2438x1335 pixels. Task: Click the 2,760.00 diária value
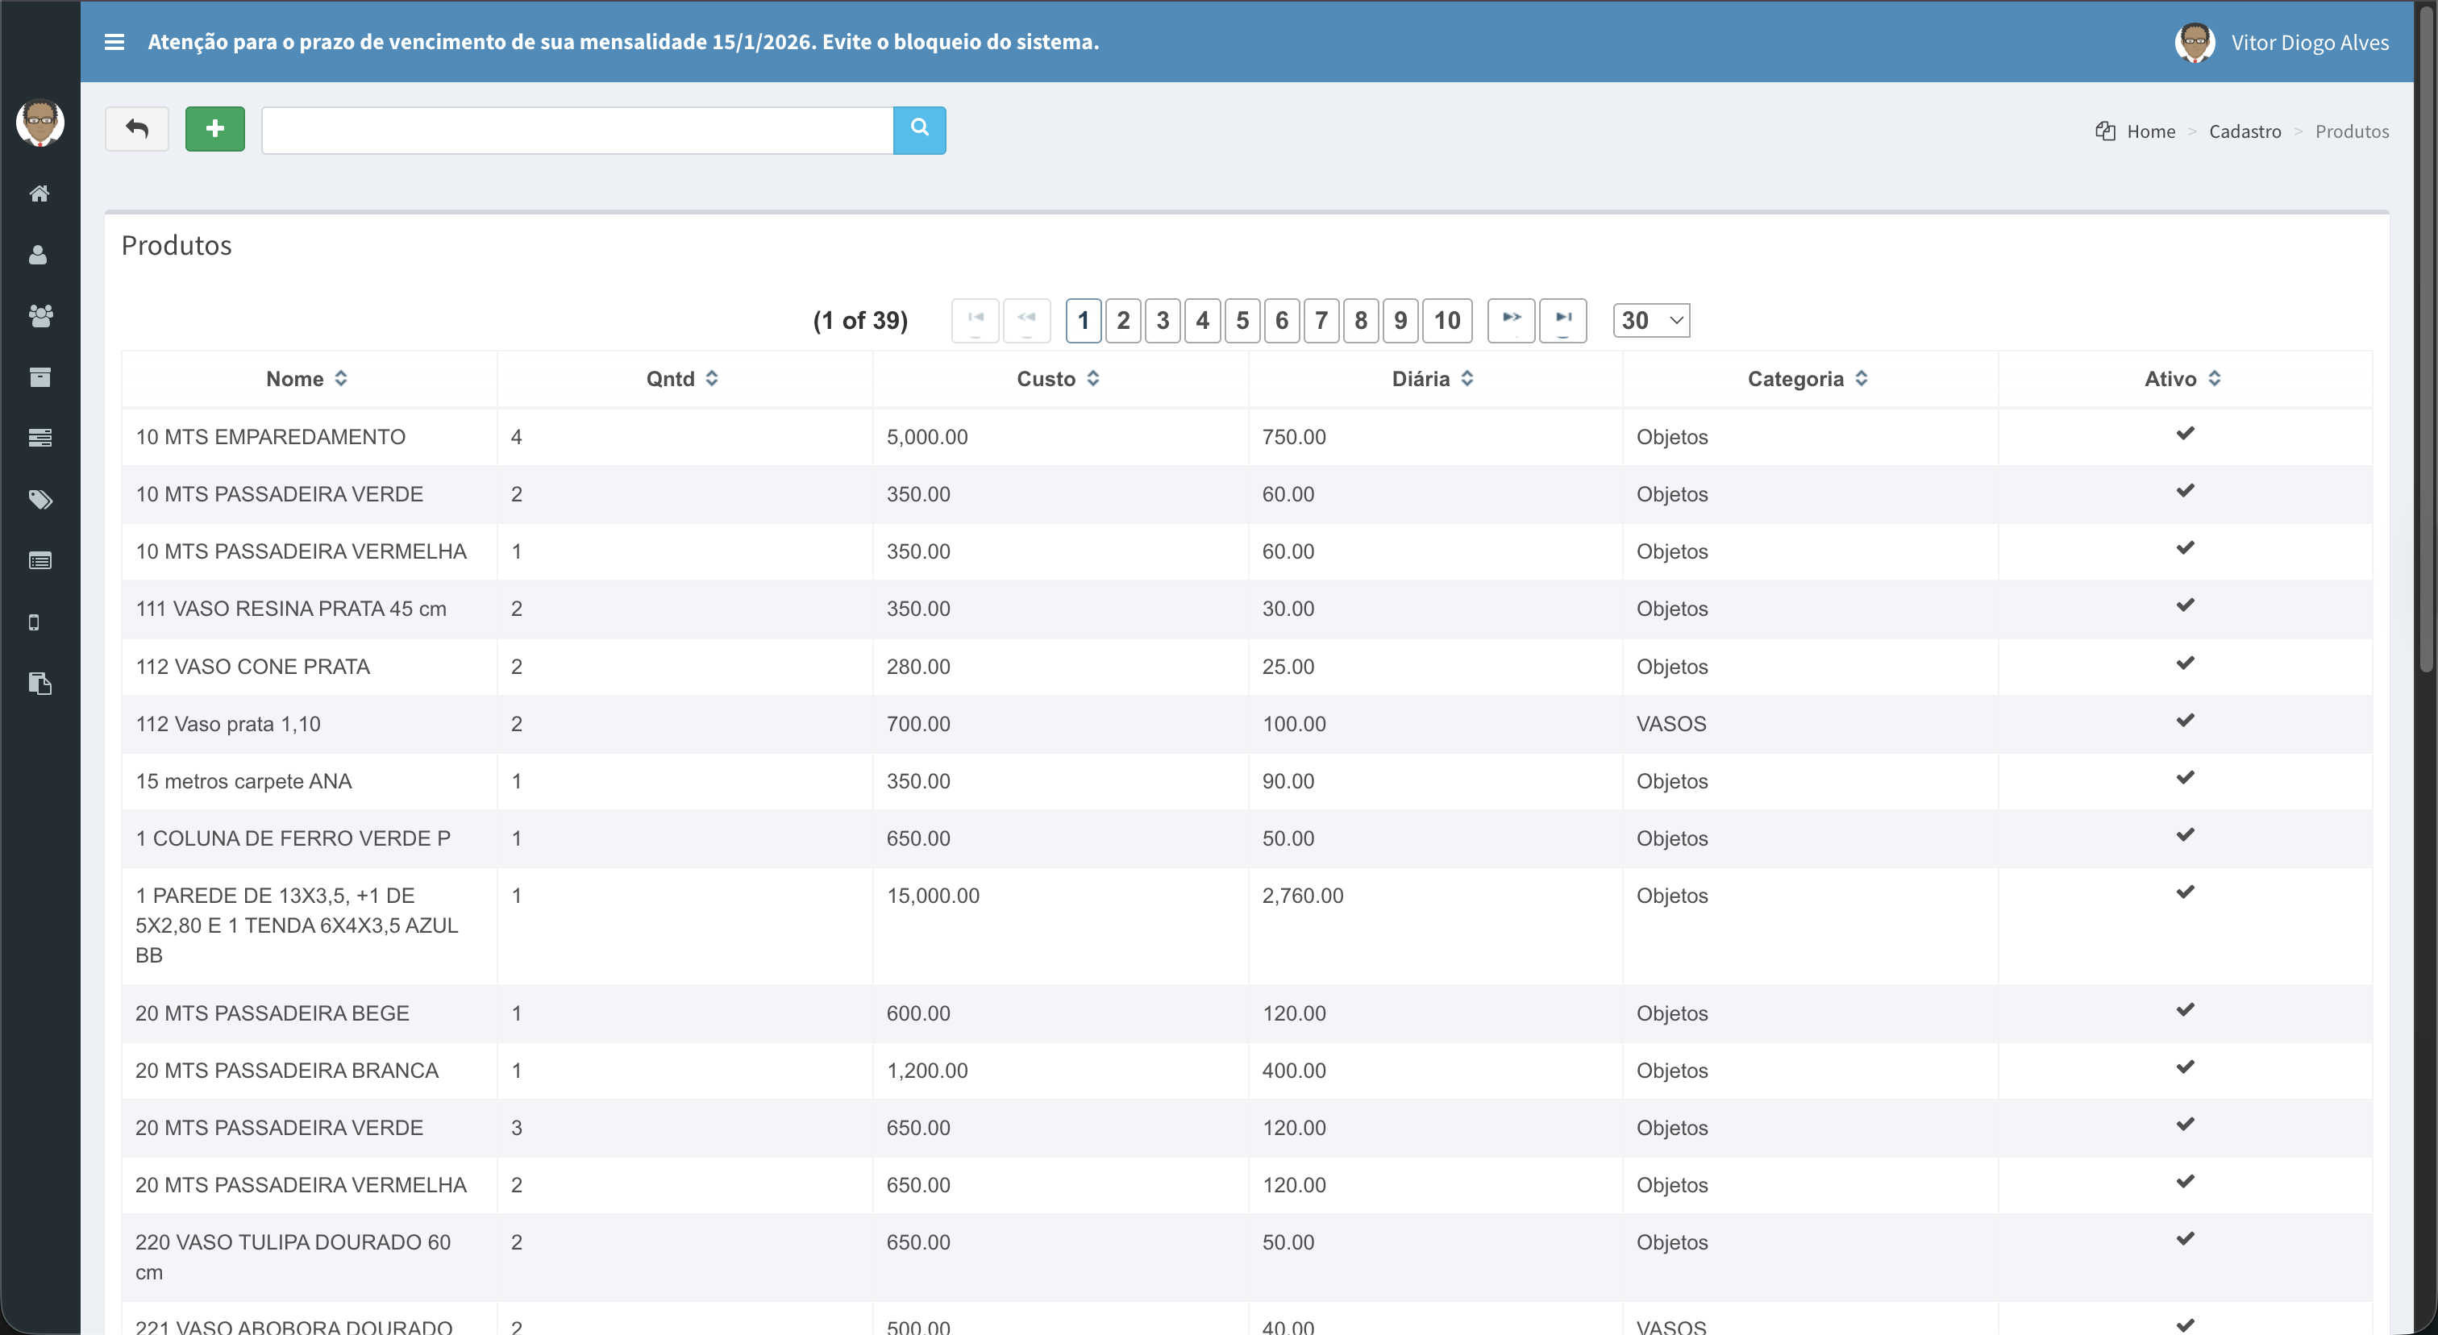pyautogui.click(x=1302, y=896)
